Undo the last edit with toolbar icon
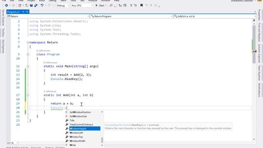This screenshot has width=263, height=148. tap(42, 5)
